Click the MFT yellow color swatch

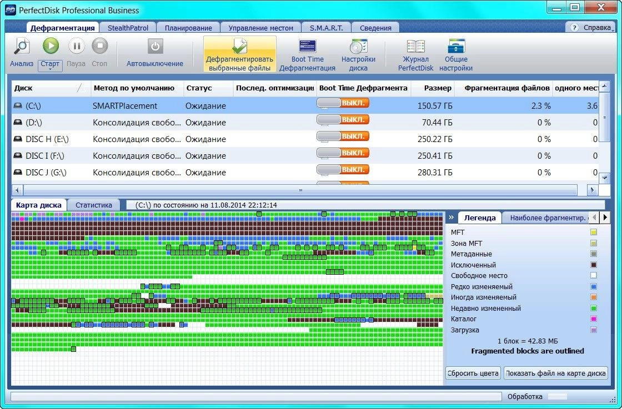[x=594, y=232]
